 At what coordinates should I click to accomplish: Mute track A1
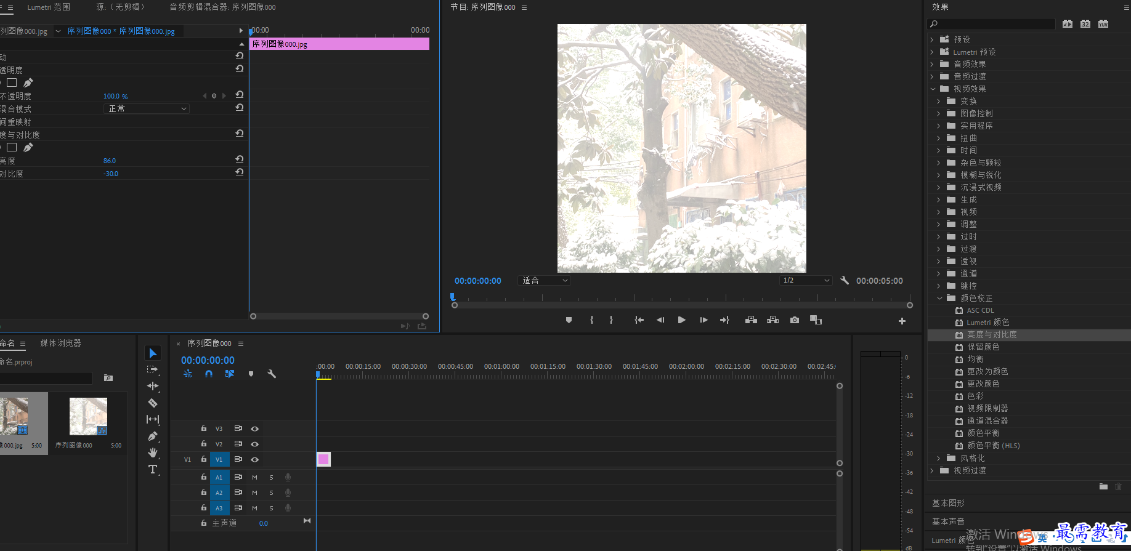pyautogui.click(x=254, y=477)
